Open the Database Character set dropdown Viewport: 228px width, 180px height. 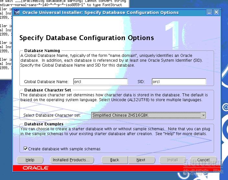(x=149, y=115)
